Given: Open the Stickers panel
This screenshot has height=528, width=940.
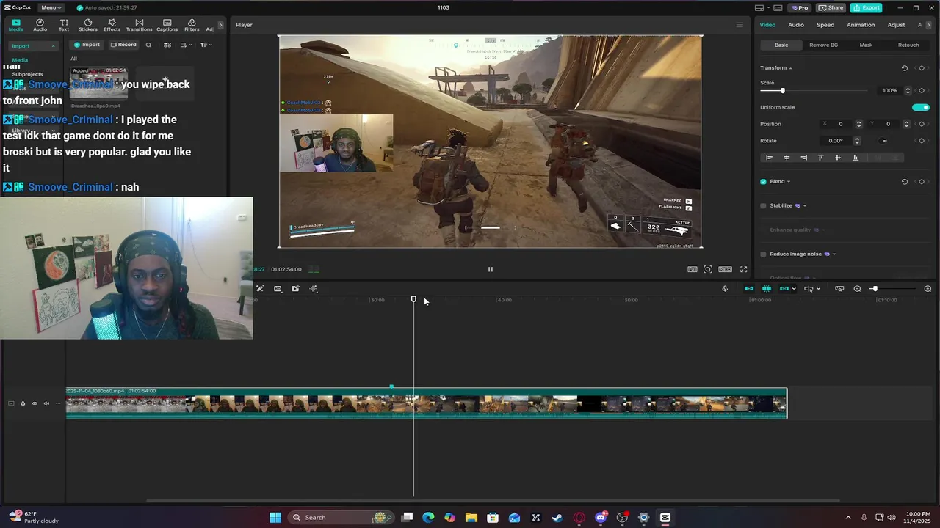Looking at the screenshot, I should point(88,25).
